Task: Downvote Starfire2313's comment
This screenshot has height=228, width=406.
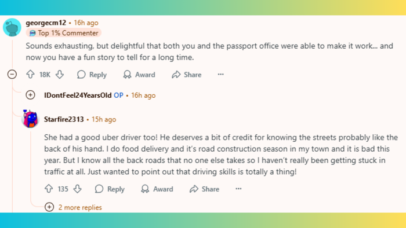Action: (x=77, y=189)
